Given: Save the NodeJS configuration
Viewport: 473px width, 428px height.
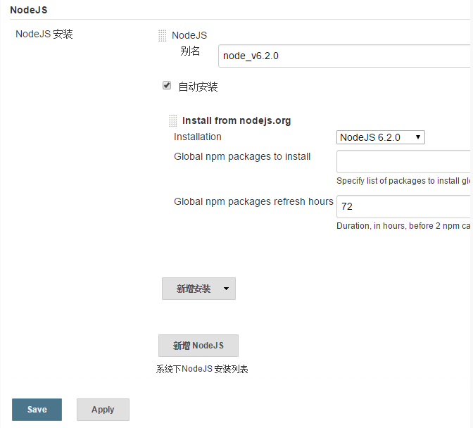Looking at the screenshot, I should (37, 410).
